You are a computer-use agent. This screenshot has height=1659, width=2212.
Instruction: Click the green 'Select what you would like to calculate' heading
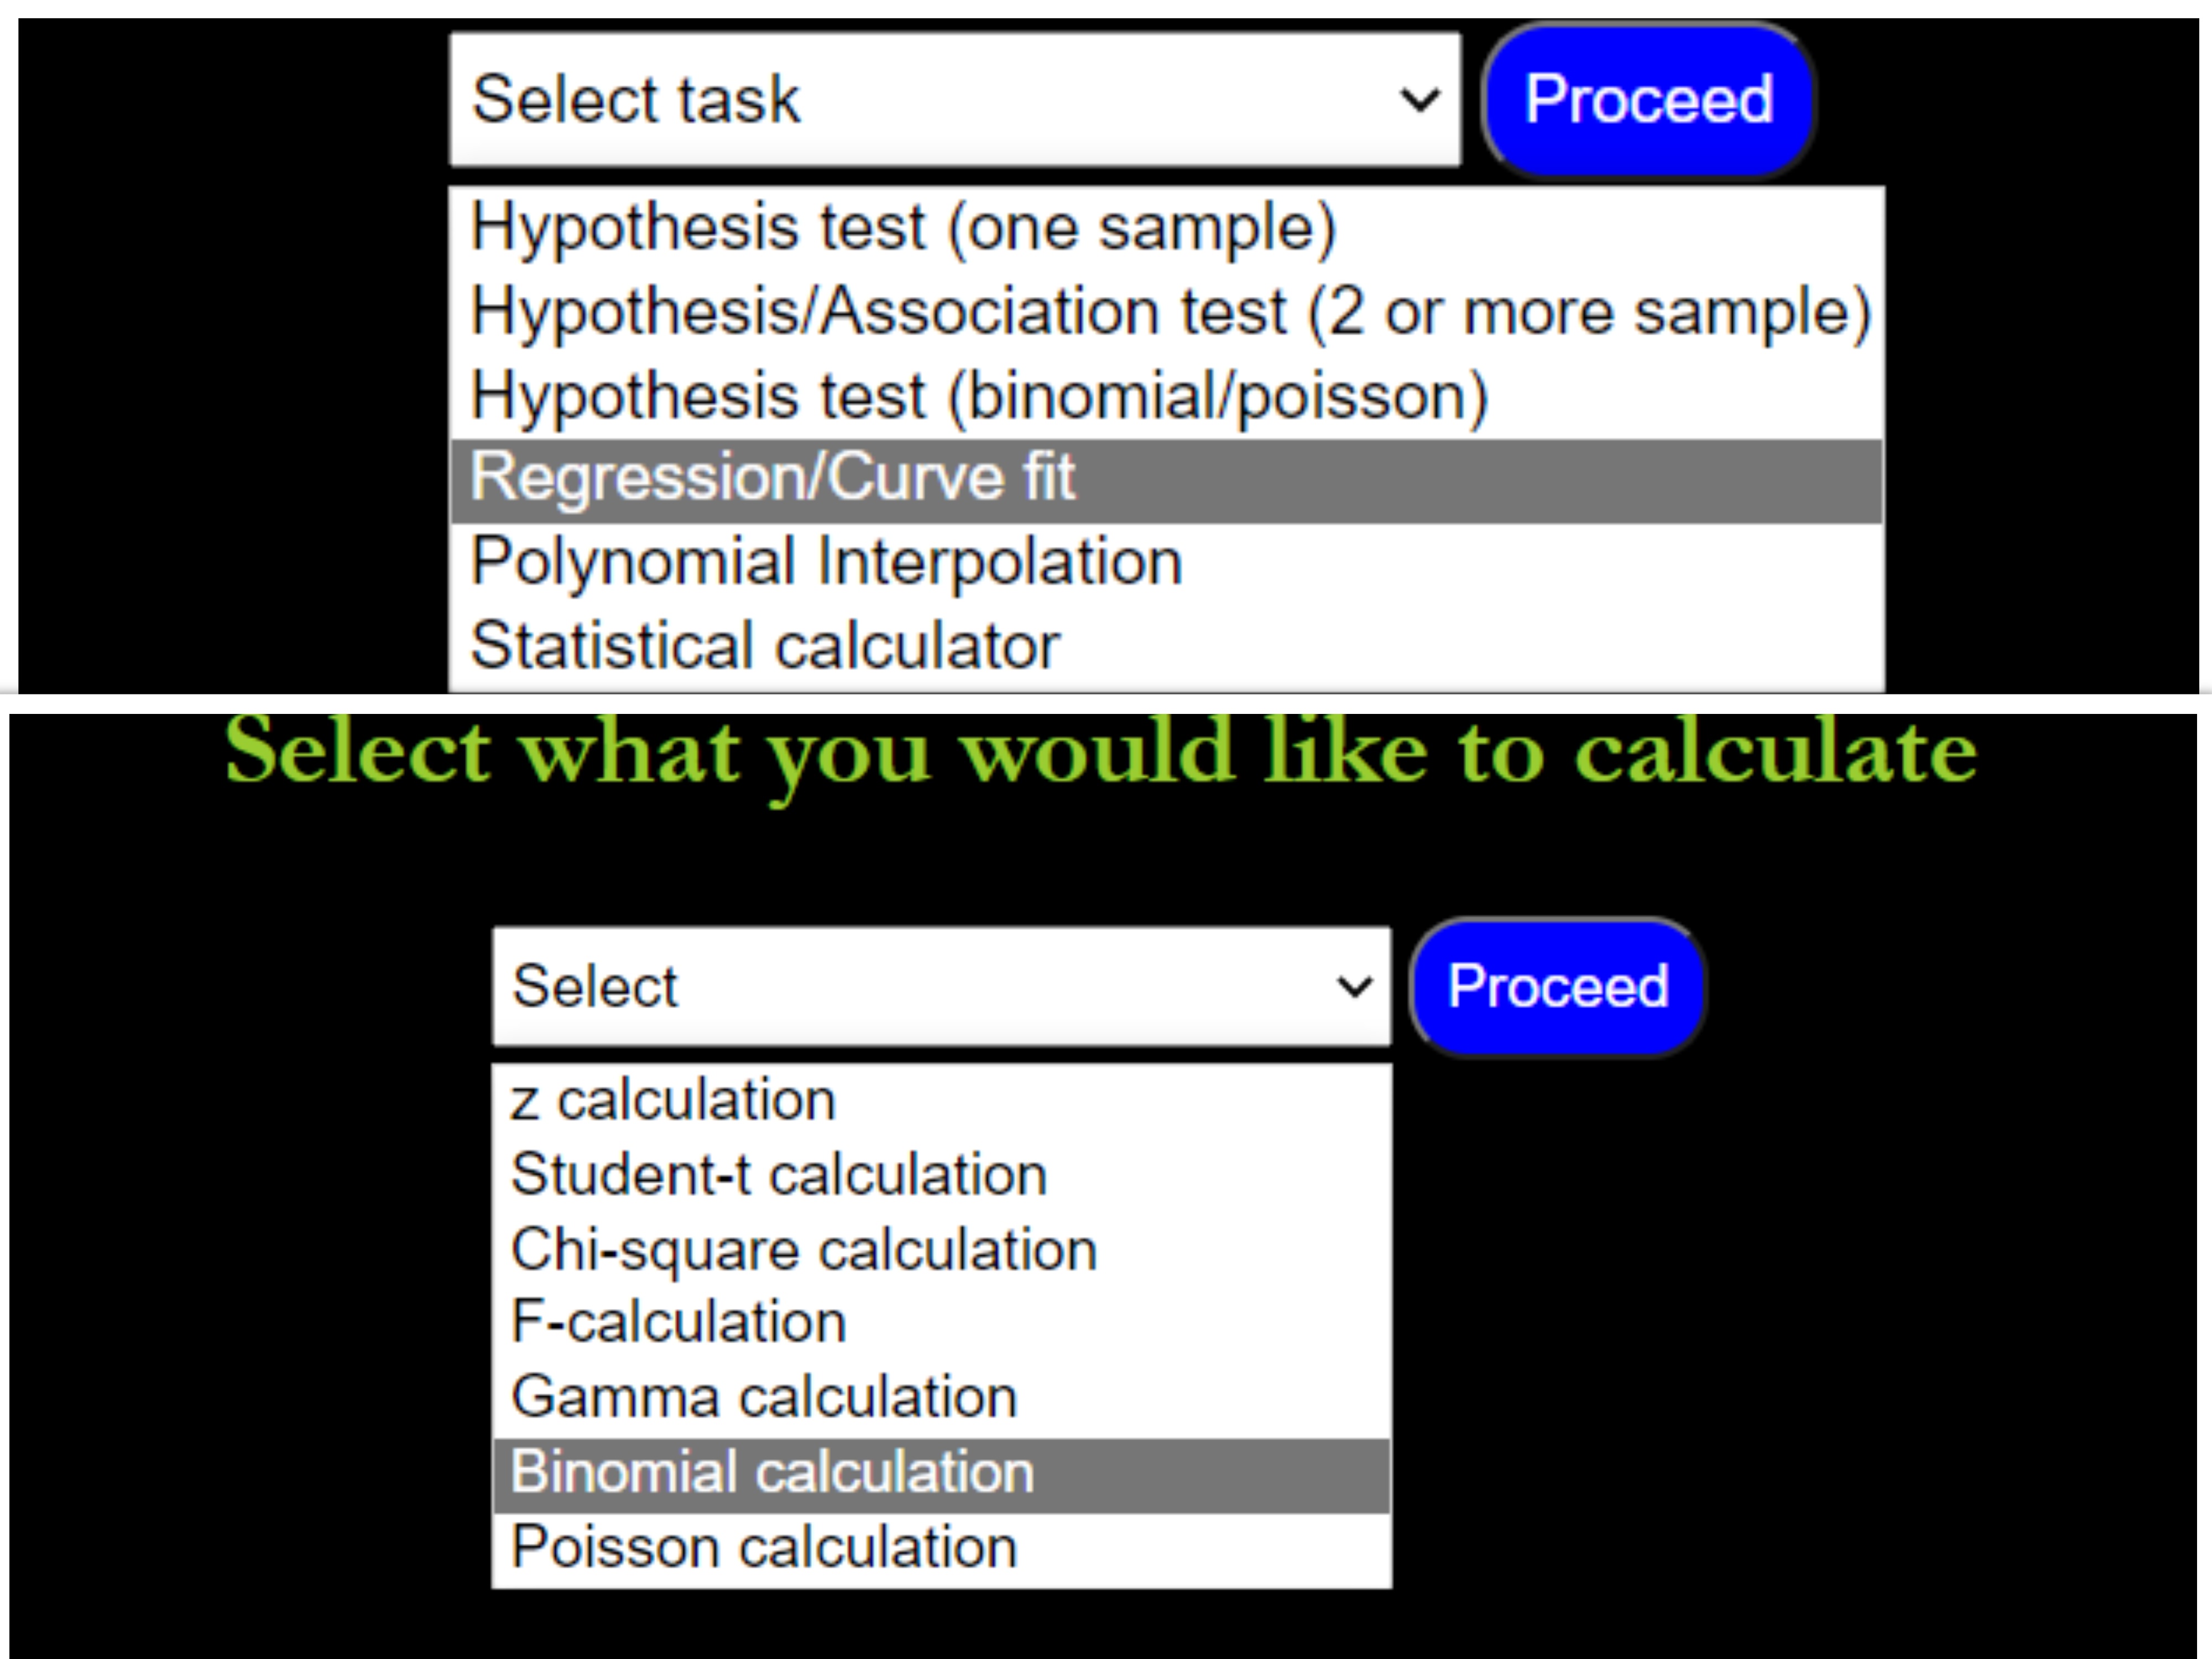1100,752
